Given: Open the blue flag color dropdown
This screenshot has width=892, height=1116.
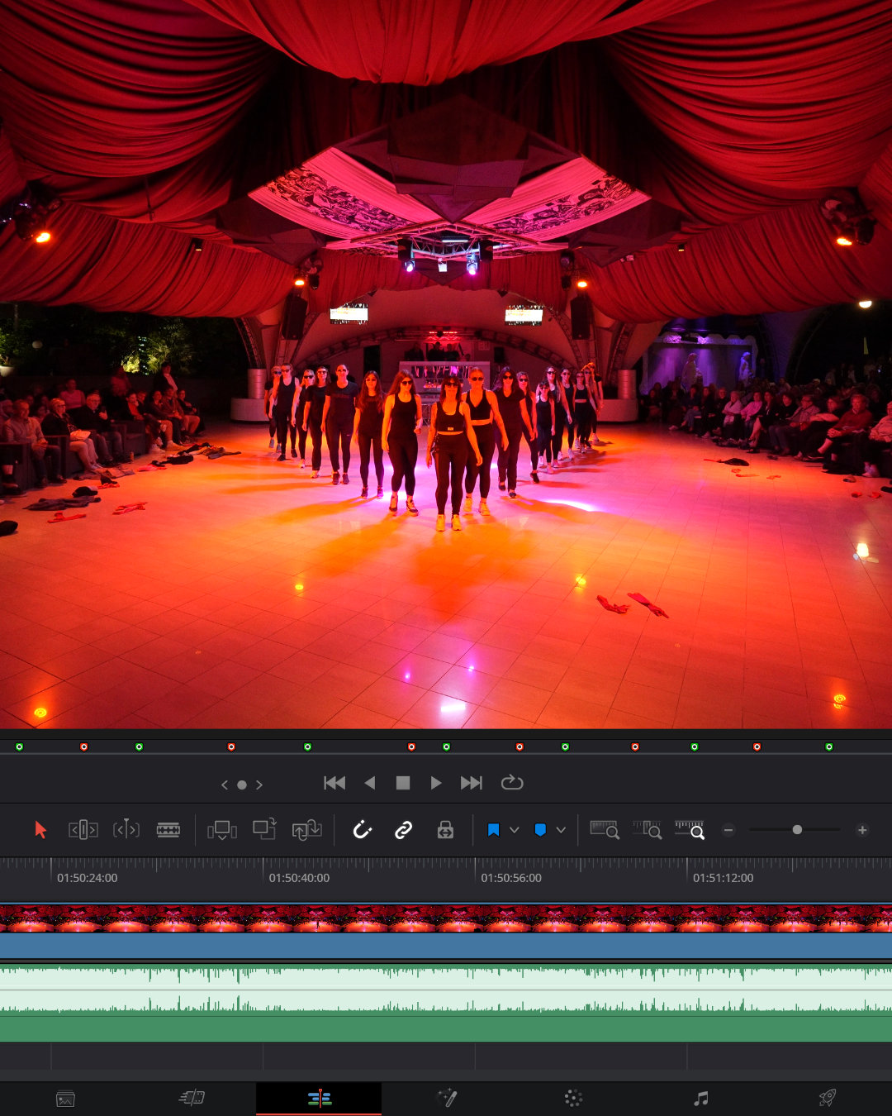Looking at the screenshot, I should pos(514,830).
